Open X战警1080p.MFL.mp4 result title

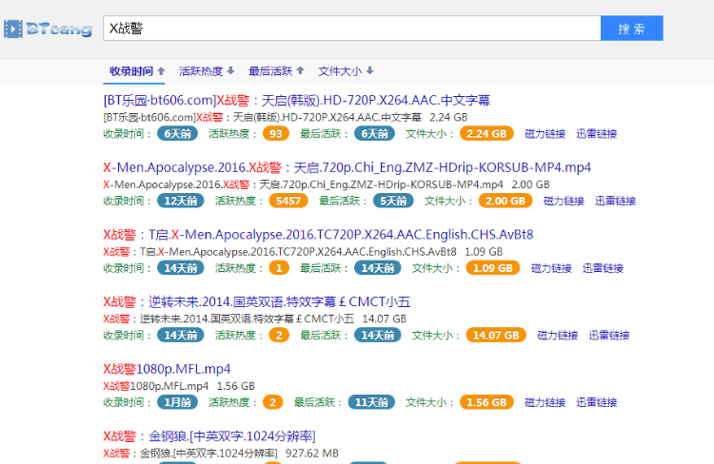coord(167,369)
